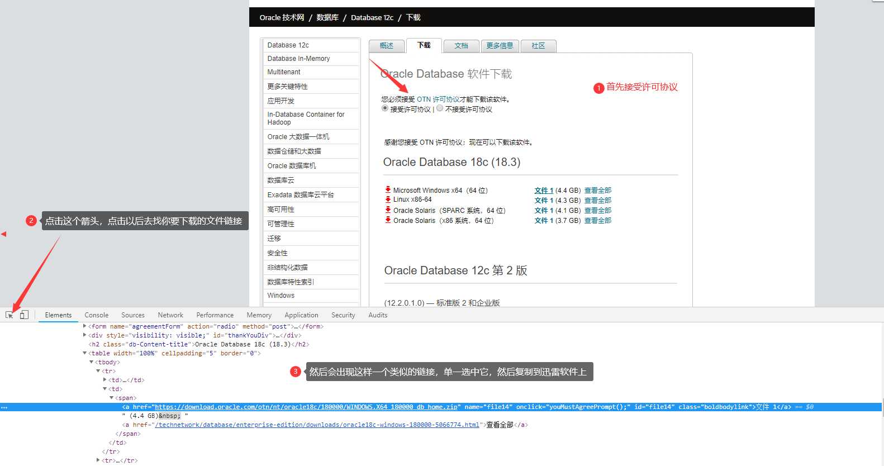Screen dimensions: 884x466
Task: Switch to the Console tab
Action: tap(97, 315)
